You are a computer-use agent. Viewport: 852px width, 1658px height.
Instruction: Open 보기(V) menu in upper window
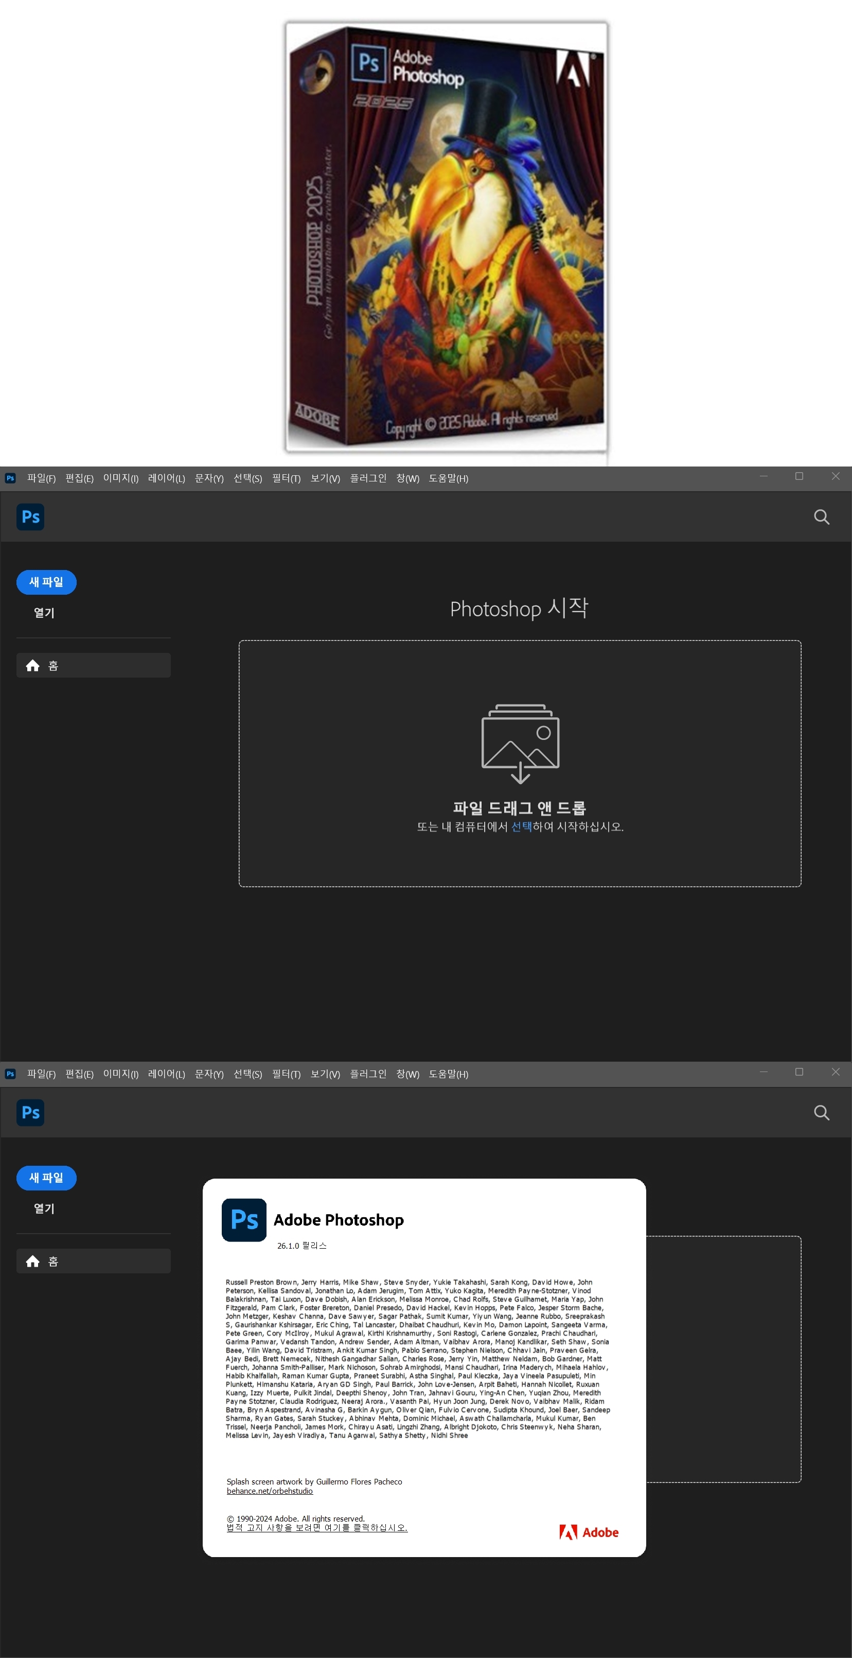click(x=325, y=478)
